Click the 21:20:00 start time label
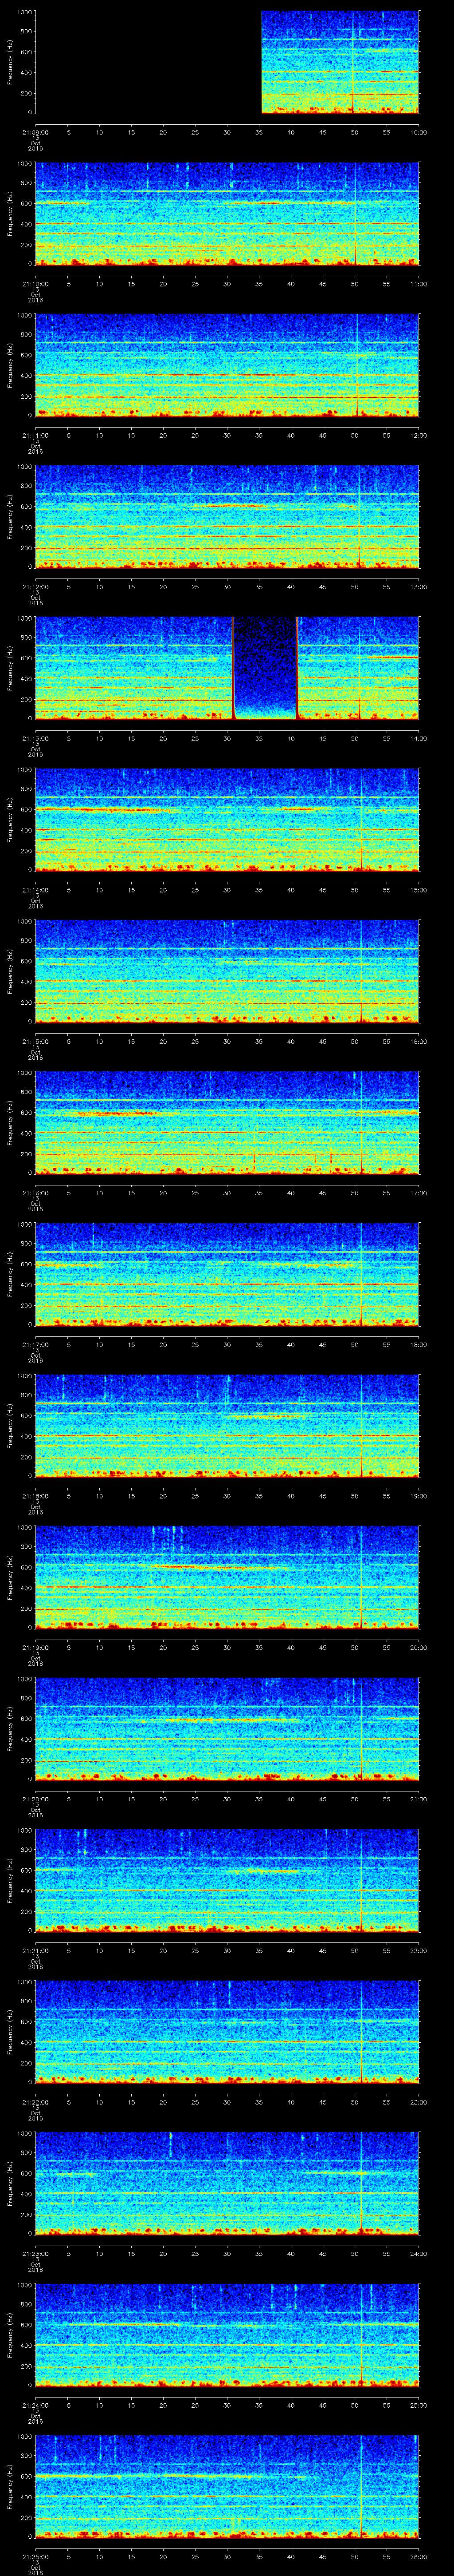This screenshot has width=454, height=2576. coord(35,1799)
